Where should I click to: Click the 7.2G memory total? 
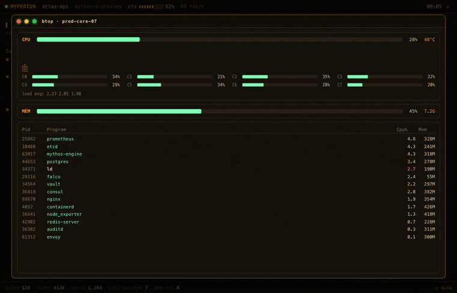point(429,111)
